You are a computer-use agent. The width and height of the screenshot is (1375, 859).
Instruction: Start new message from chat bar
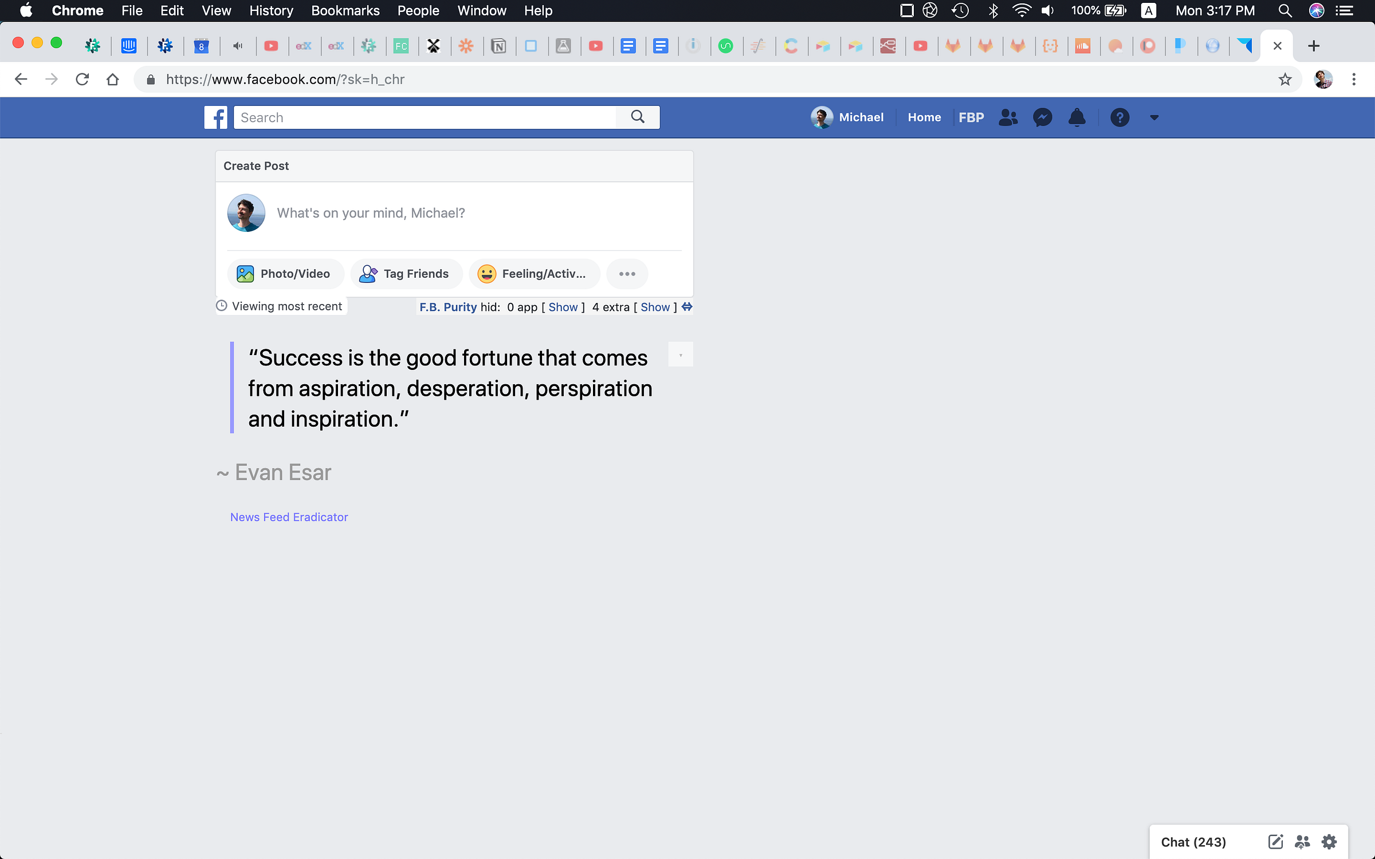(x=1275, y=841)
